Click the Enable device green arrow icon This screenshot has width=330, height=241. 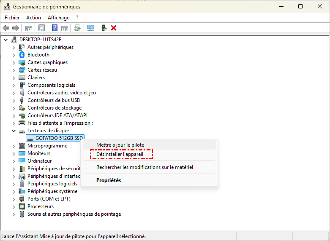click(x=104, y=28)
